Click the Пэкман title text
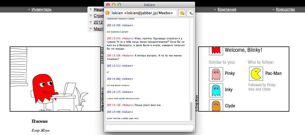Viewport: 305px width, 135px height. [x=40, y=121]
